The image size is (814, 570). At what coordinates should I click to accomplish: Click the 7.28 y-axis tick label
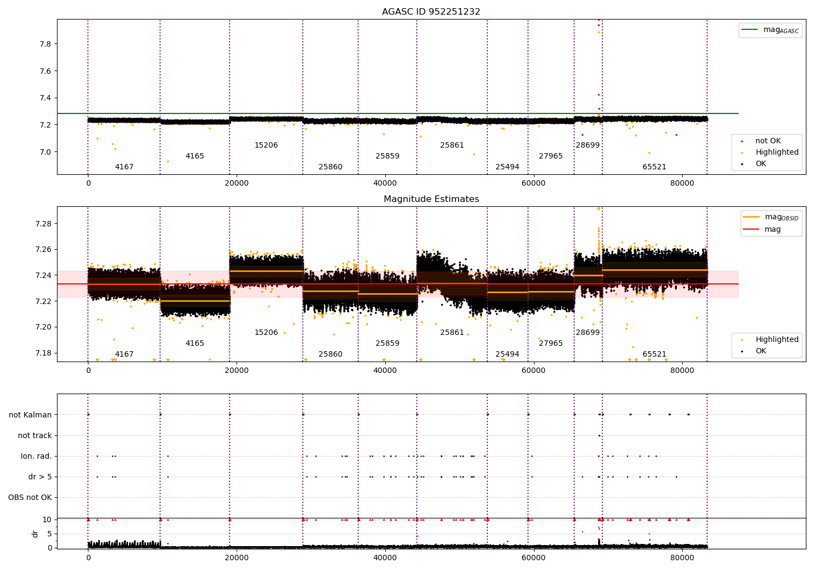44,224
